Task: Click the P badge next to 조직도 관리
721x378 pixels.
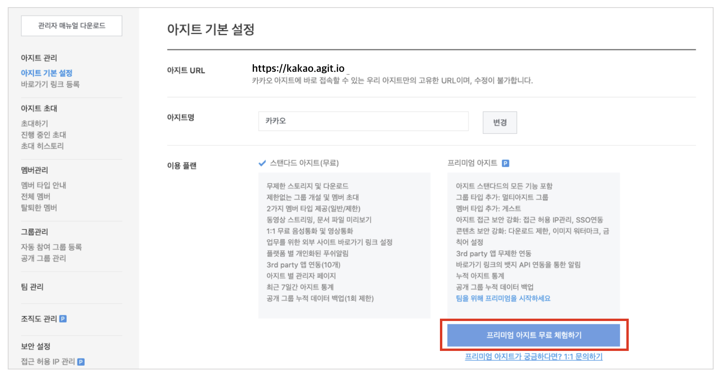Action: point(63,319)
